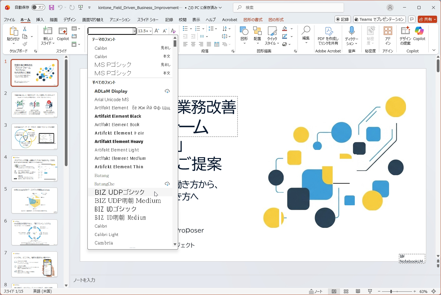Expand the font size dropdown
Image resolution: width=441 pixels, height=295 pixels.
click(150, 31)
